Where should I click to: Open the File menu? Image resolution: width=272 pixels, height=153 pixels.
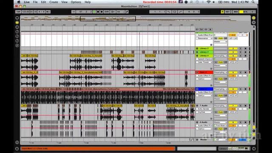point(35,2)
